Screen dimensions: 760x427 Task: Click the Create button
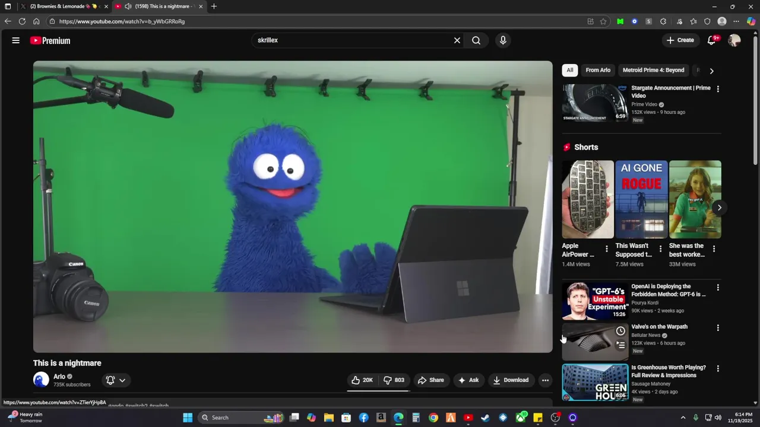680,40
